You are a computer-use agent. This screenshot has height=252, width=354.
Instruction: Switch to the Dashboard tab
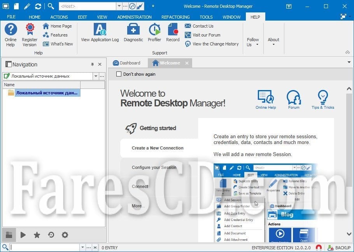(x=127, y=63)
